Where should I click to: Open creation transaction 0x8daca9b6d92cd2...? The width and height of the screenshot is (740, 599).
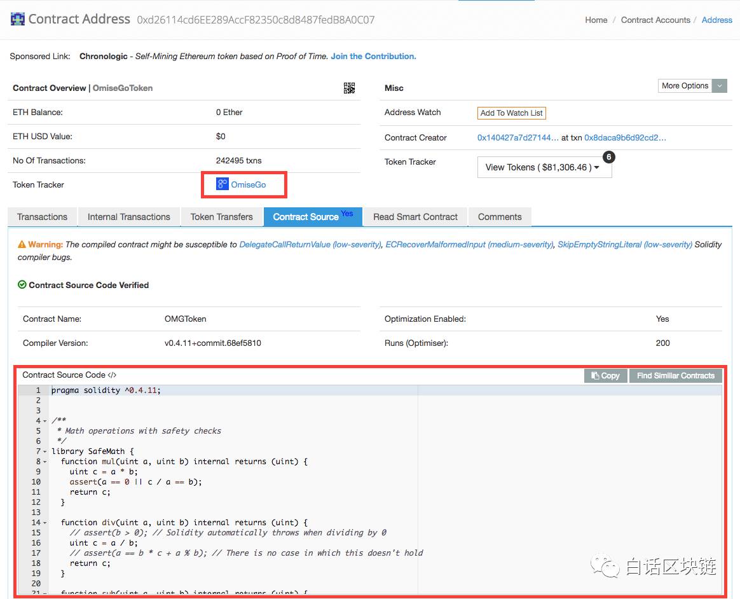pos(625,138)
